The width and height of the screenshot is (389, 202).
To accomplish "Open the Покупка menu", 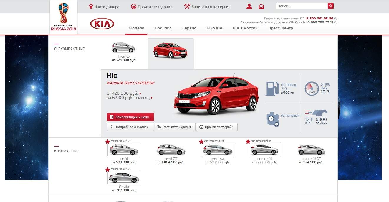I will [163, 28].
